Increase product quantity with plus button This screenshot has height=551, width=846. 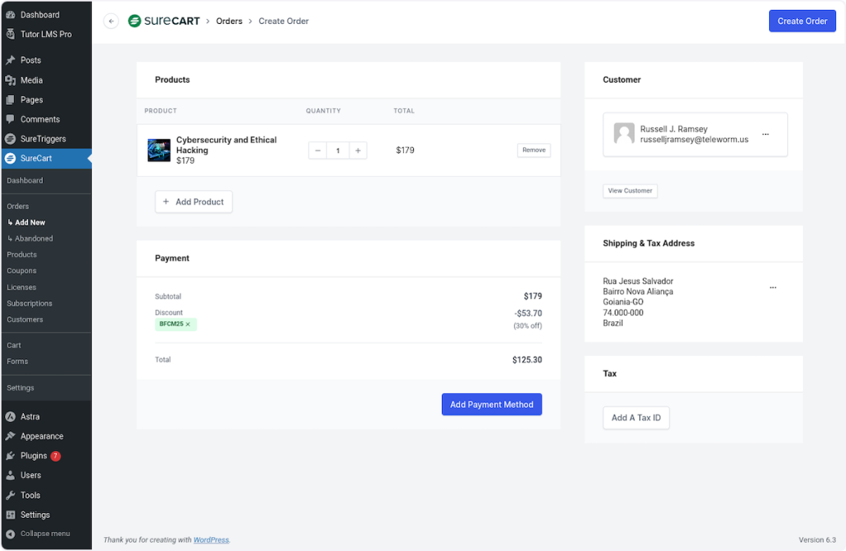358,150
